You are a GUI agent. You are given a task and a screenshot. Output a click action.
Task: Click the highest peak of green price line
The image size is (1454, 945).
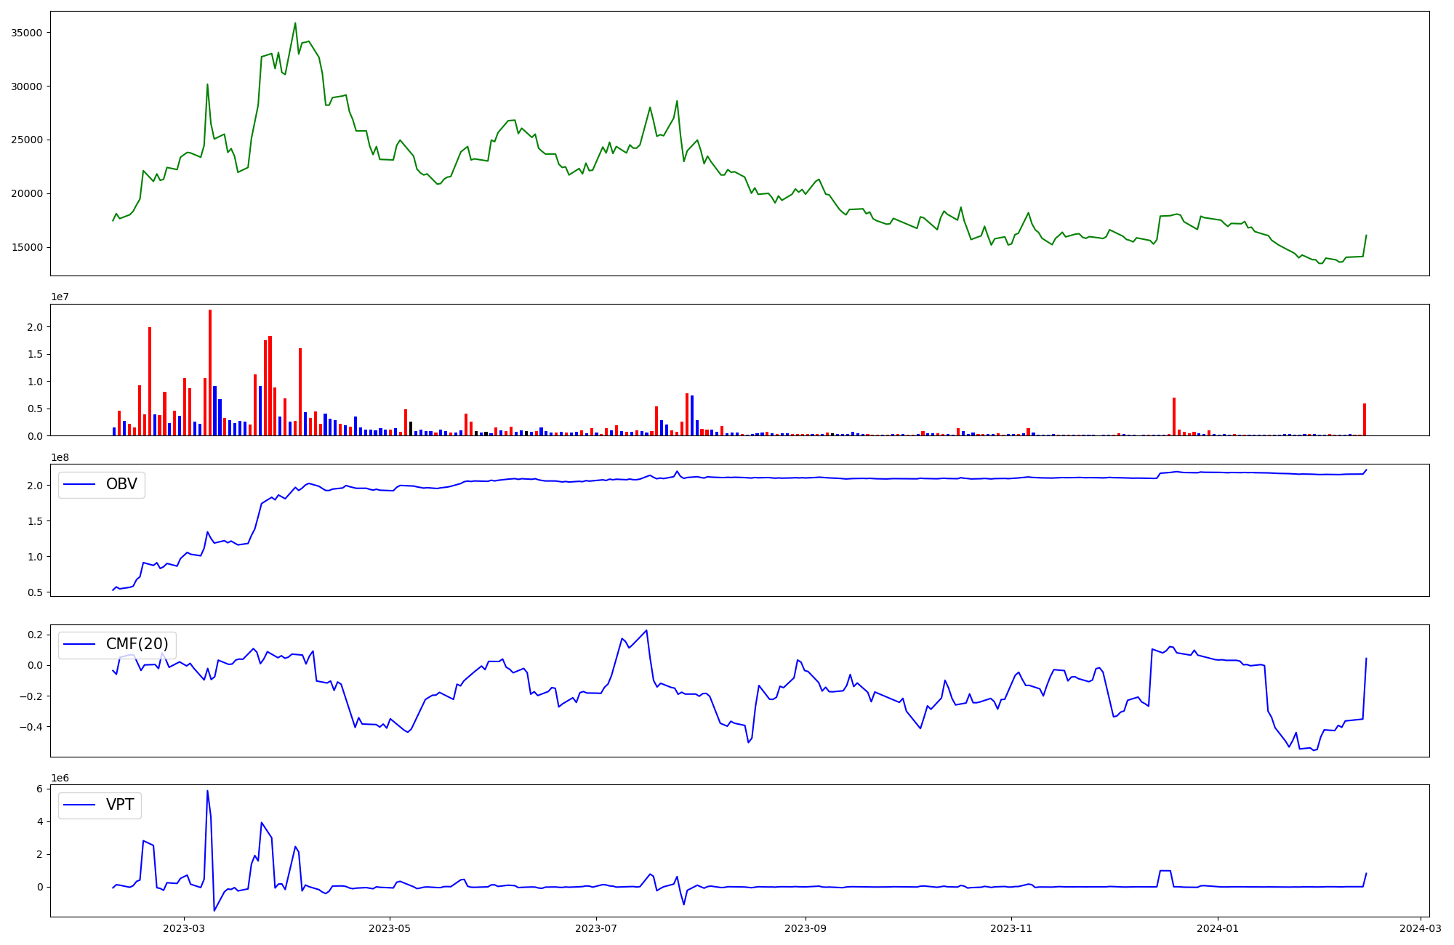295,23
